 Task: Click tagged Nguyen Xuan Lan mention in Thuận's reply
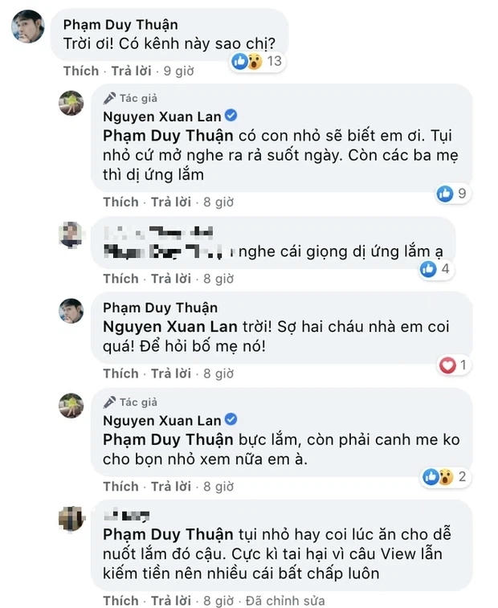[169, 327]
